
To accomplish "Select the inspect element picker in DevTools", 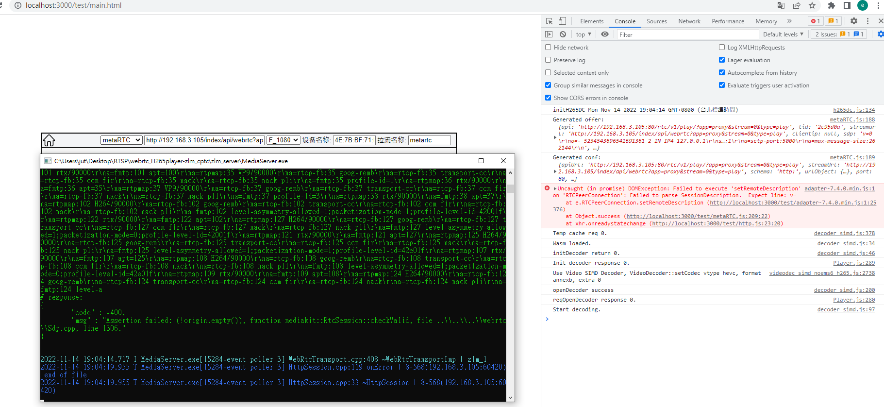I will point(549,21).
